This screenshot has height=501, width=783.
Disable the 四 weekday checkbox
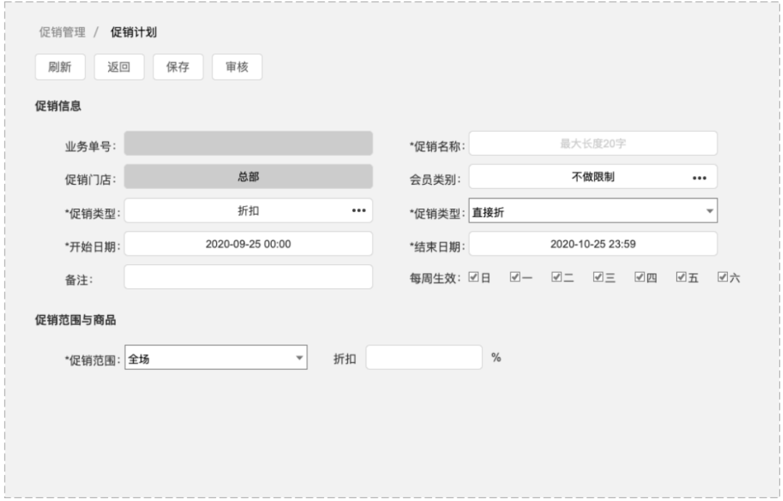pos(639,277)
